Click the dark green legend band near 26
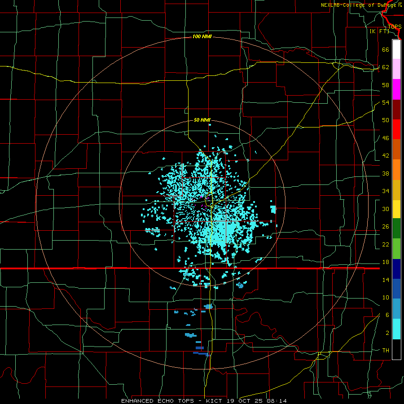The width and height of the screenshot is (404, 404). coord(396,228)
